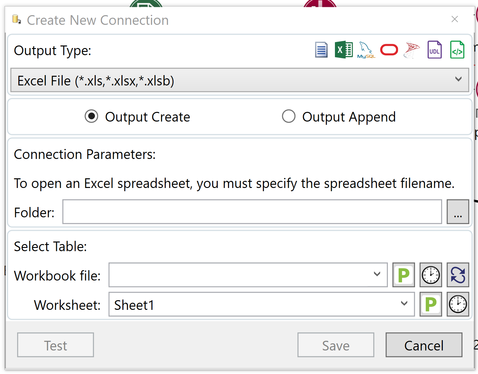This screenshot has width=478, height=374.
Task: Pick the XML code file icon
Action: [x=457, y=50]
